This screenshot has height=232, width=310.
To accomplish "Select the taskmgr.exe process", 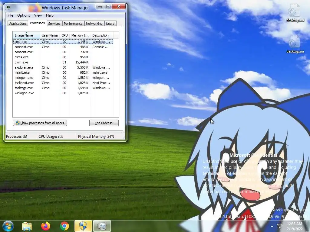I will tap(63, 88).
